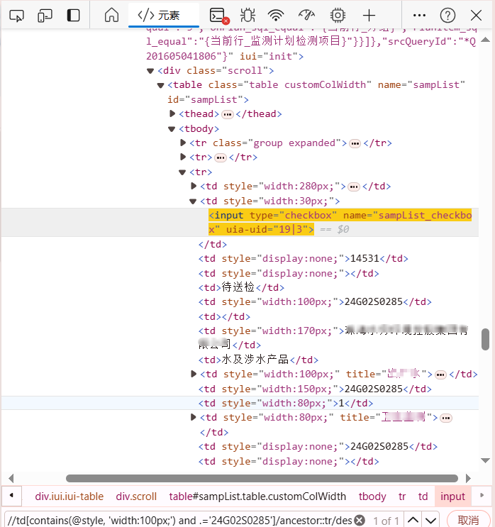Open the Performance gauge tool
495x527 pixels.
(306, 15)
